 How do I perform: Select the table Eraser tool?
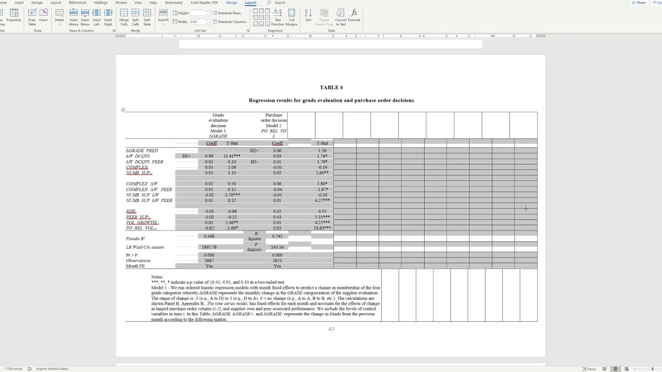pos(43,16)
